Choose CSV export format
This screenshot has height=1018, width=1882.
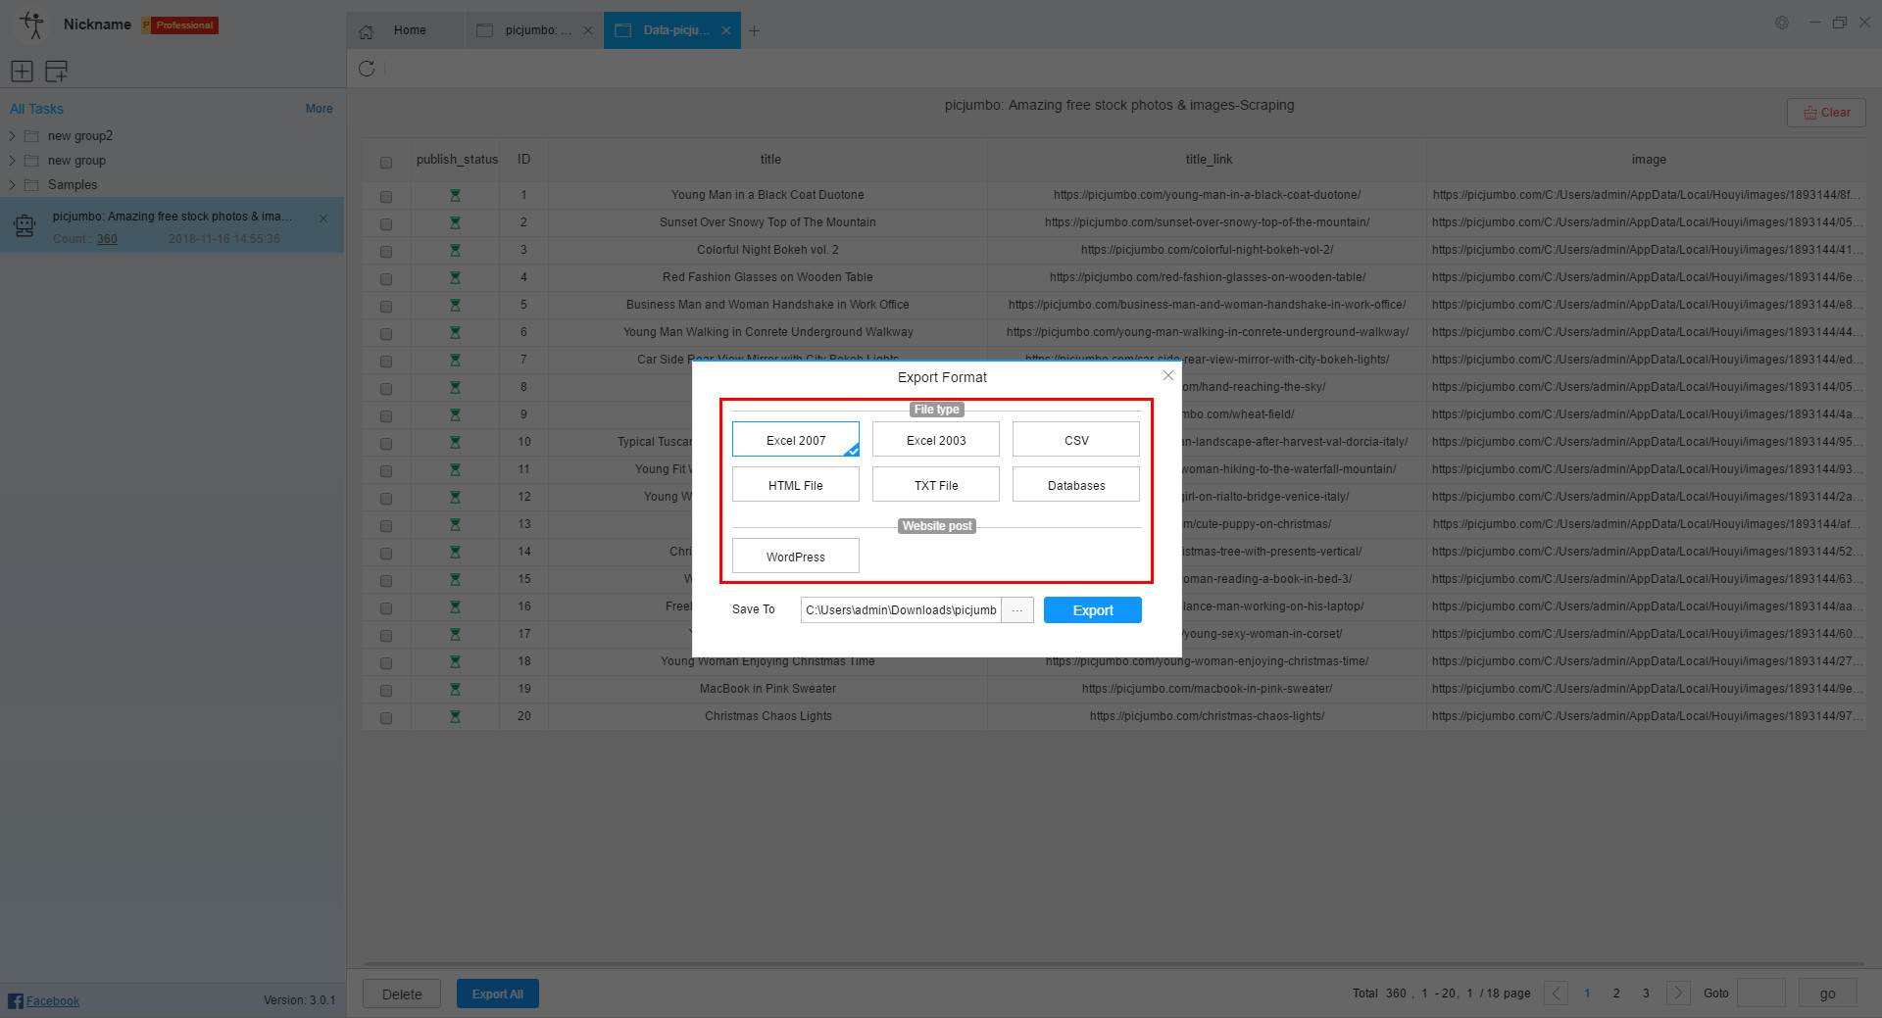[x=1076, y=440]
